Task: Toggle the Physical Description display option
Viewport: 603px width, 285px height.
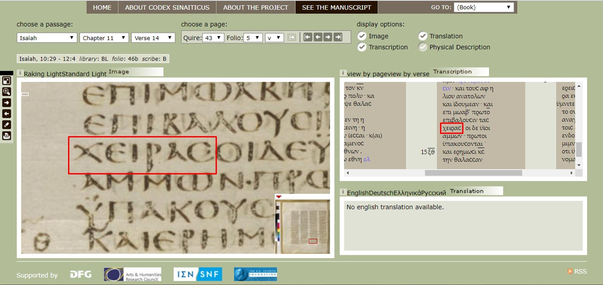Action: (423, 47)
